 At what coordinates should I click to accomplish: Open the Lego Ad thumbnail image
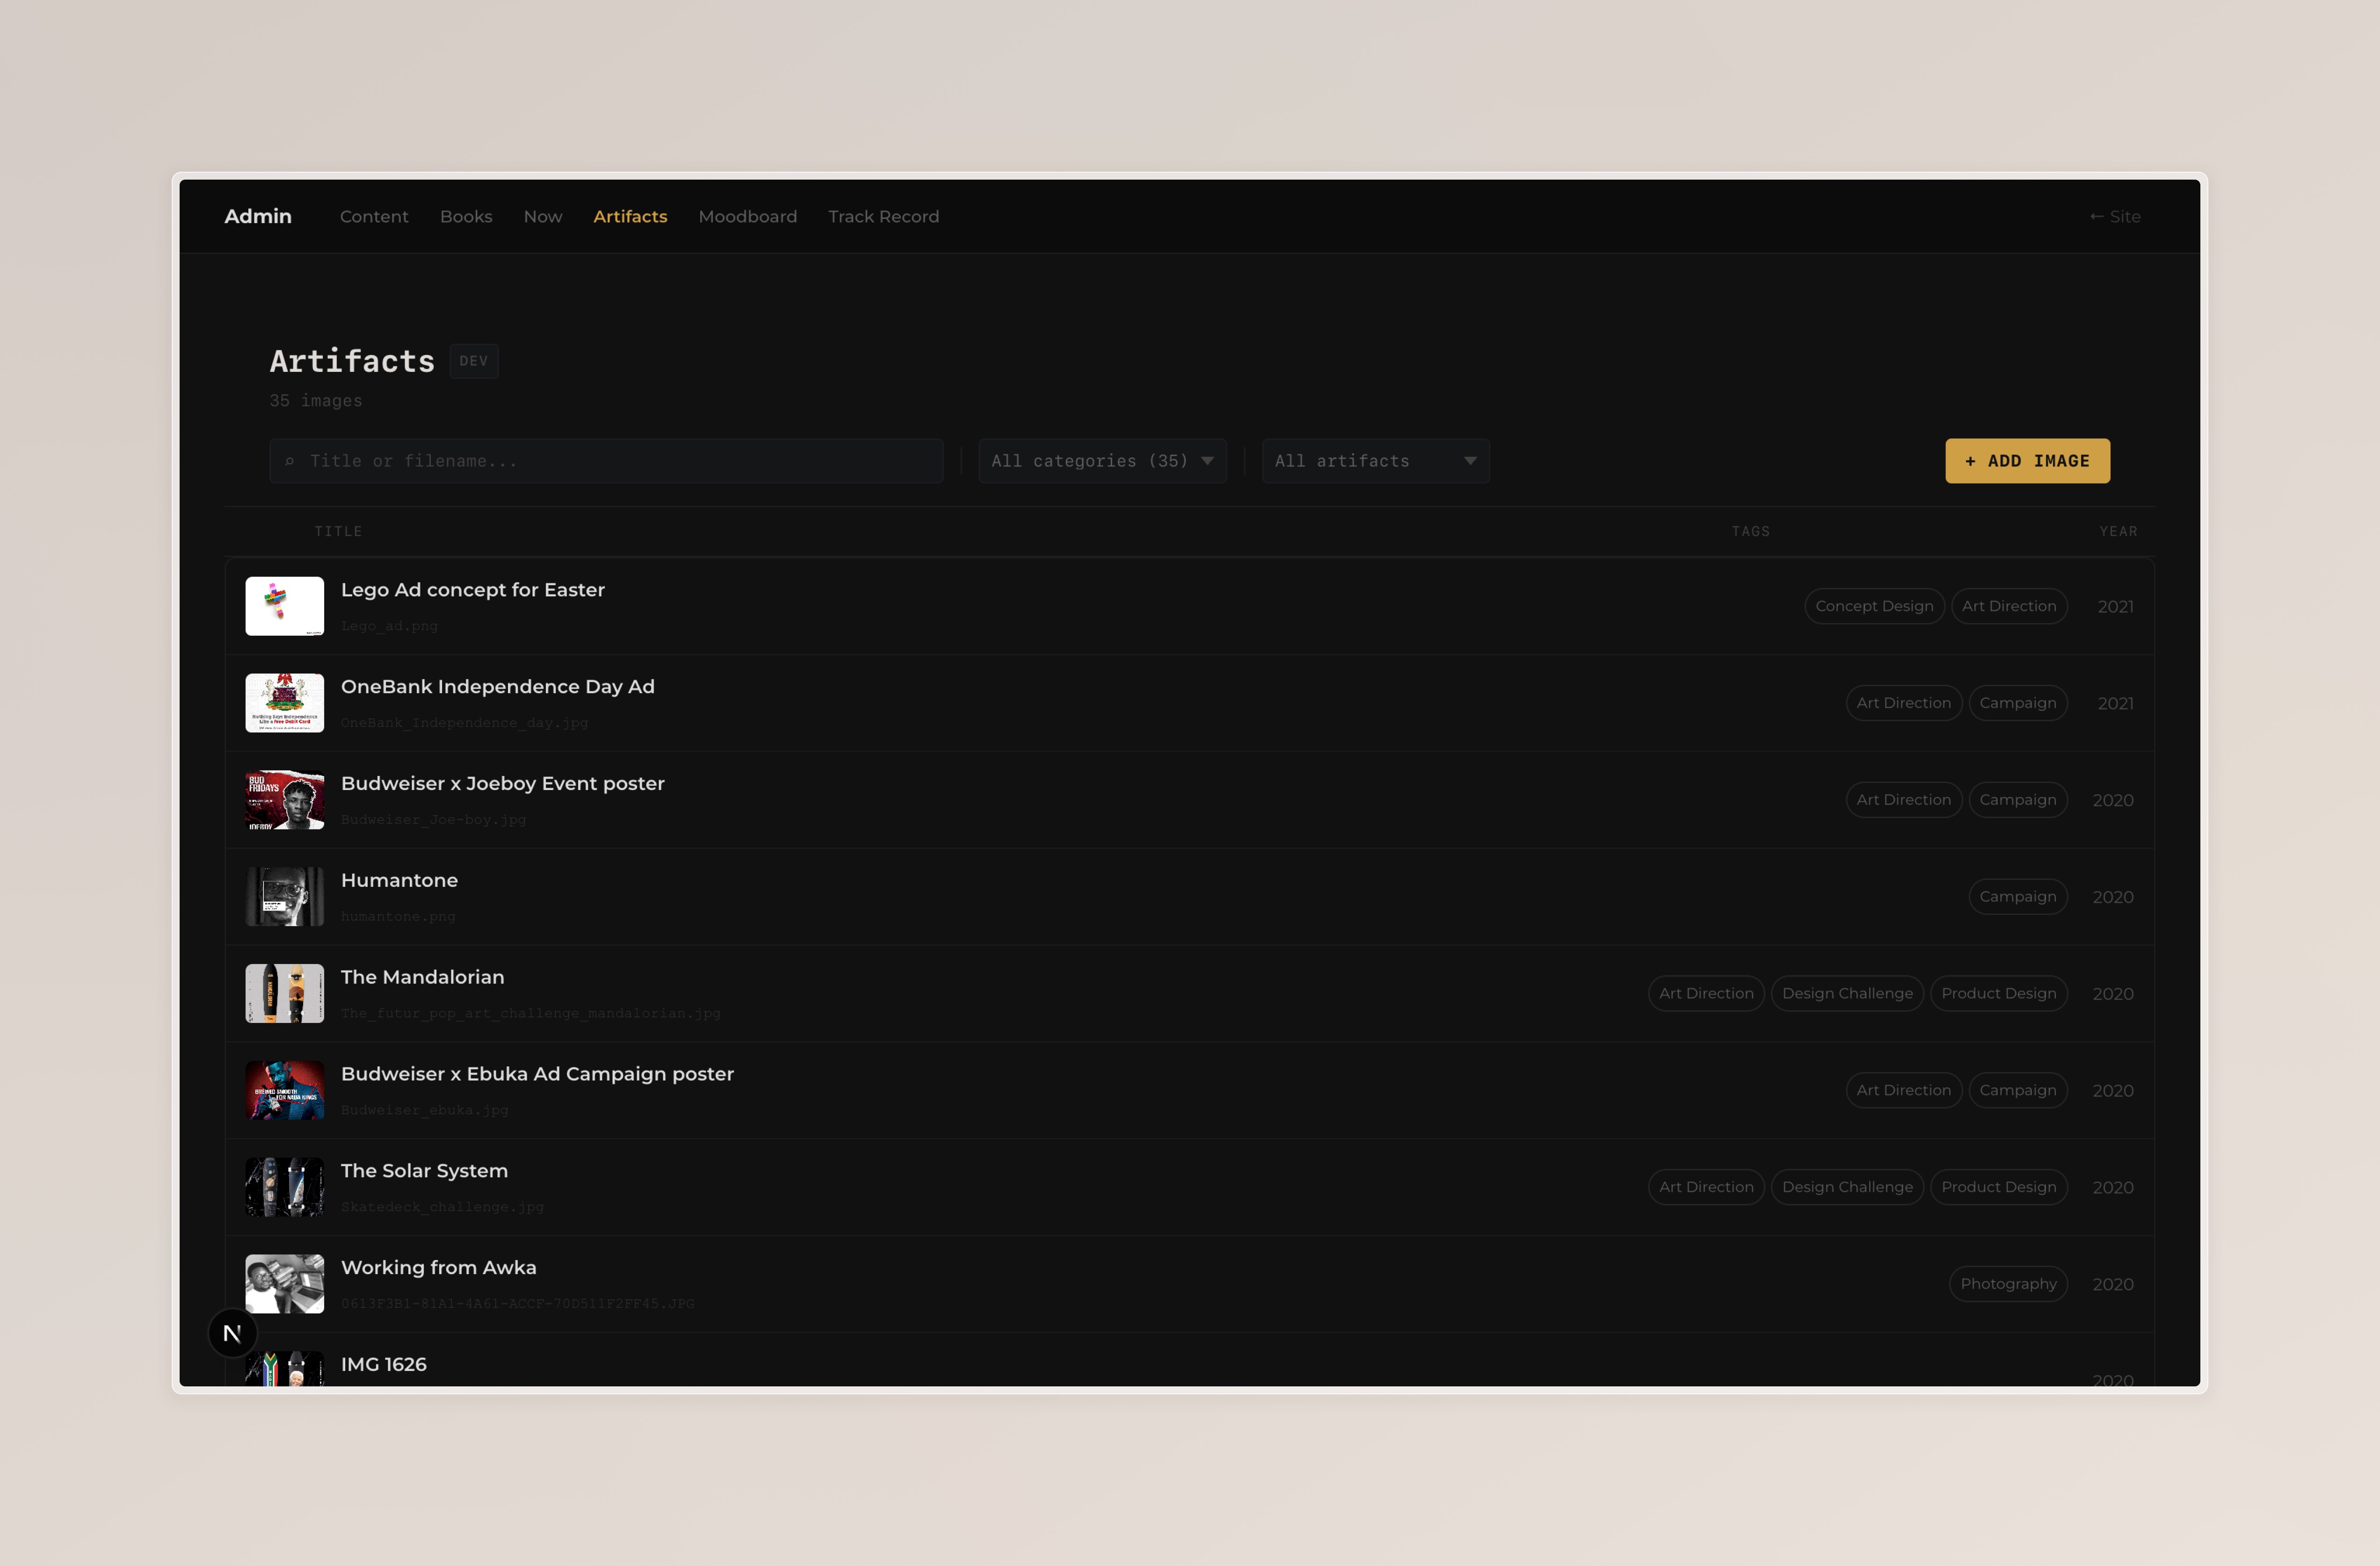click(x=284, y=606)
